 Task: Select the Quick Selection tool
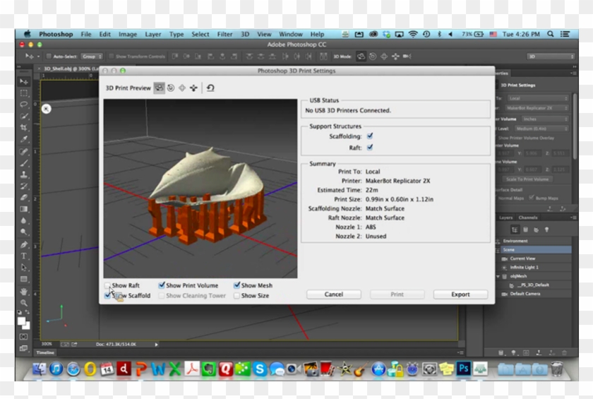(24, 116)
